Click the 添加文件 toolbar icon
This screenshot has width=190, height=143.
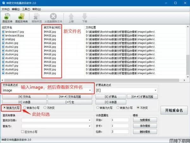(7, 16)
